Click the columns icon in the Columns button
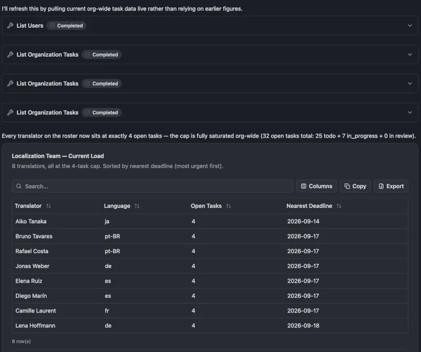 point(304,186)
